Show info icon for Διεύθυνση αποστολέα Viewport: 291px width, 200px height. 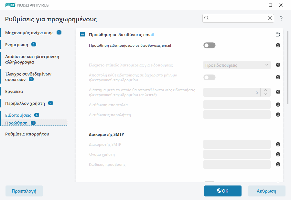278,105
